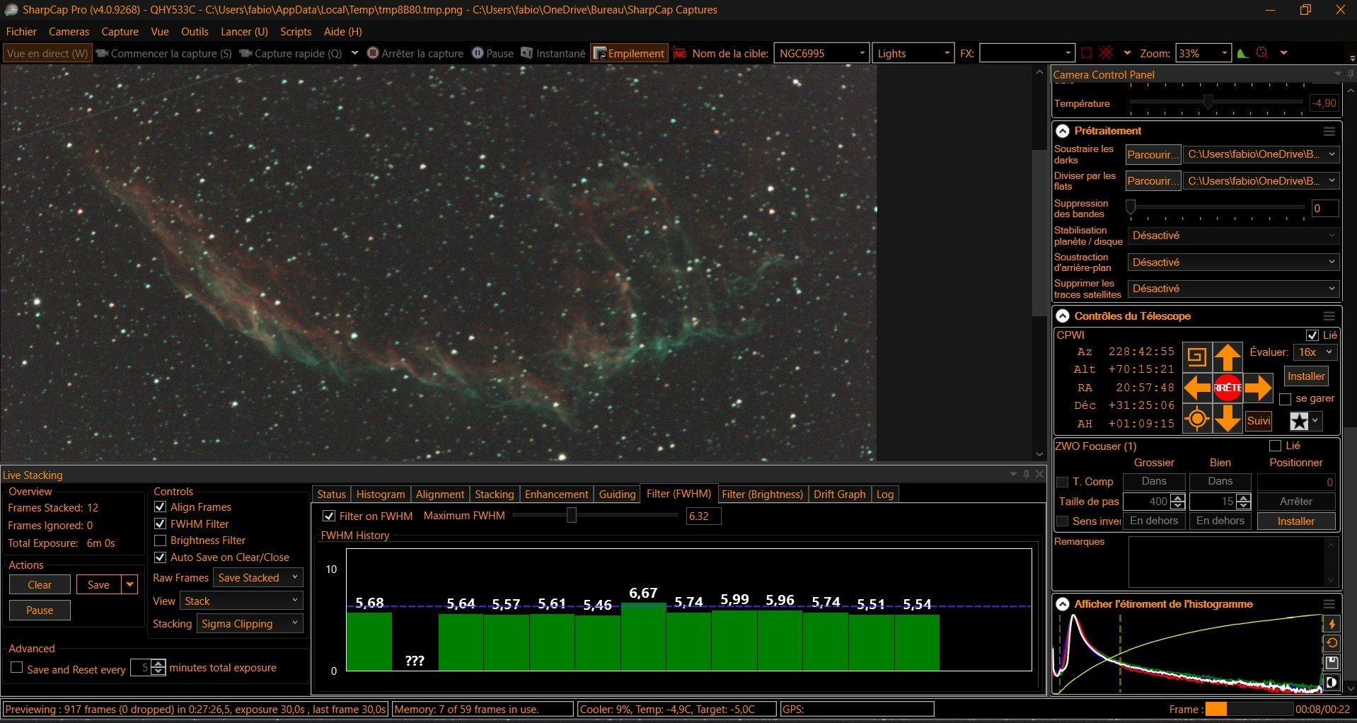Toggle the FWHM Filter checkbox
The height and width of the screenshot is (723, 1357).
(160, 524)
